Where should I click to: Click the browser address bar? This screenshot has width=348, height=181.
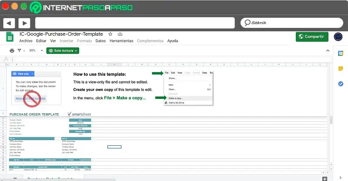click(x=135, y=23)
